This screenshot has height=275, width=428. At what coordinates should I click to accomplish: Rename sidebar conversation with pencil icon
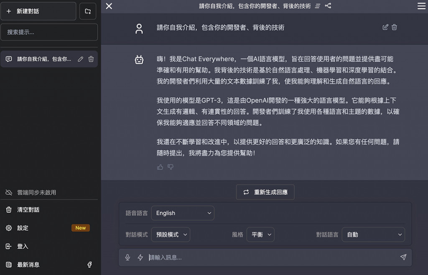(81, 59)
